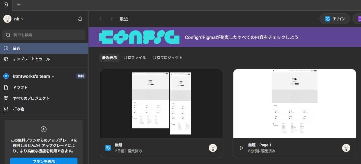Image resolution: width=361 pixels, height=164 pixels.
Task: Click the テンプレートとツール shapes icon
Action: pyautogui.click(x=6, y=59)
